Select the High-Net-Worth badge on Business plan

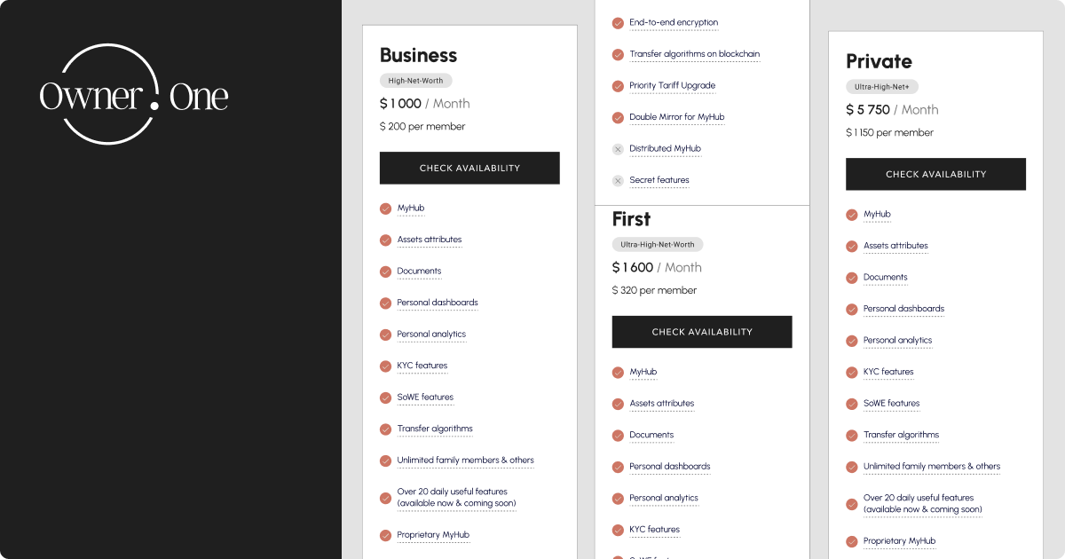(415, 80)
